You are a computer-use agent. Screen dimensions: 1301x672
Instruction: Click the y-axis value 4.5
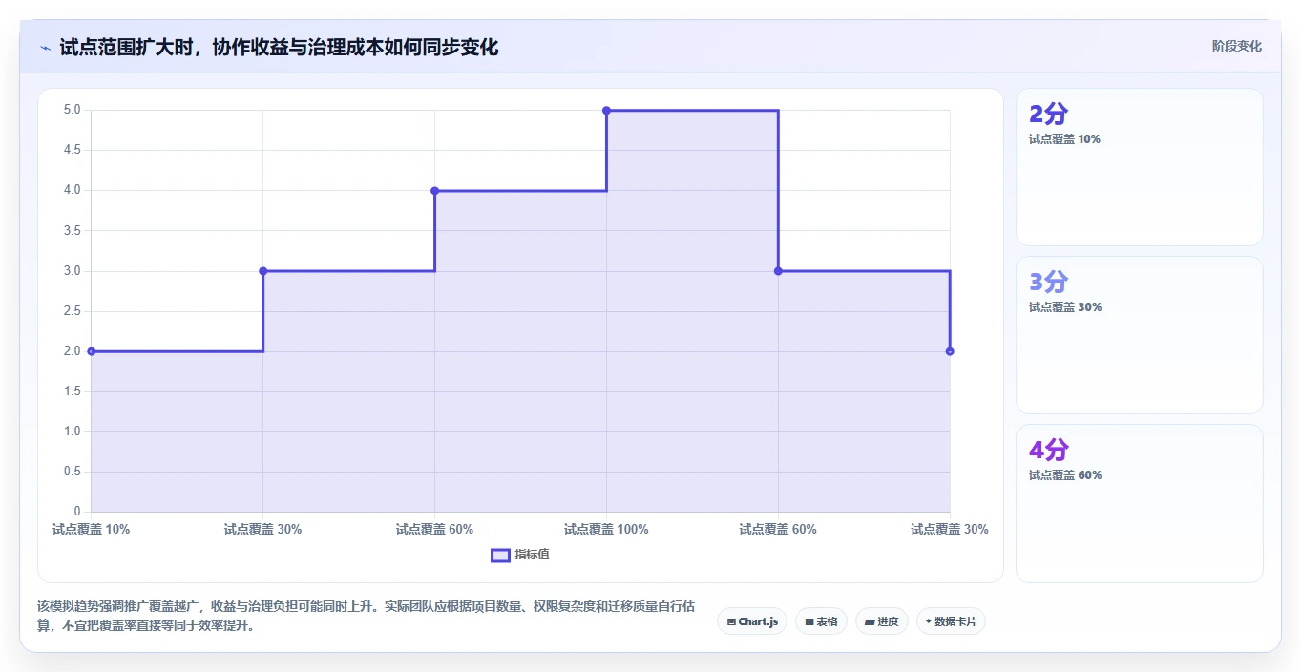coord(73,150)
